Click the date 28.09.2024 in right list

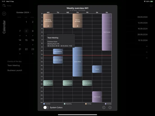(142, 34)
